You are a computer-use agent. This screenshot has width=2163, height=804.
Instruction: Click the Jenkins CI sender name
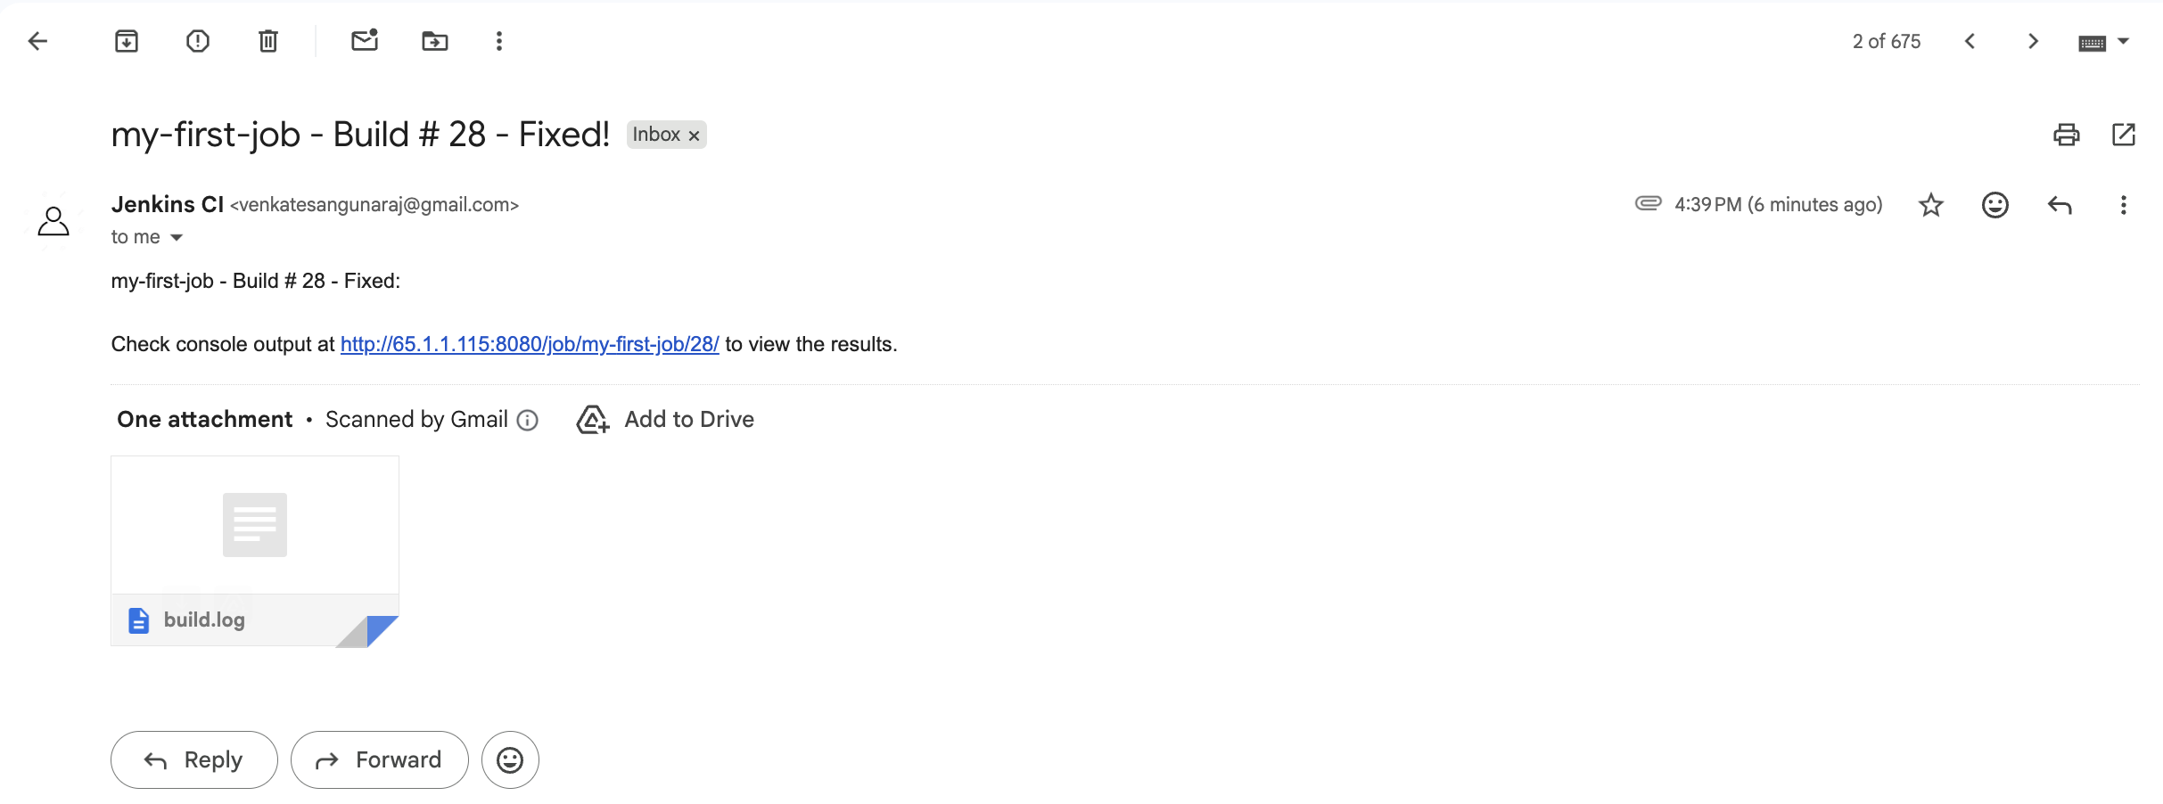pyautogui.click(x=168, y=204)
